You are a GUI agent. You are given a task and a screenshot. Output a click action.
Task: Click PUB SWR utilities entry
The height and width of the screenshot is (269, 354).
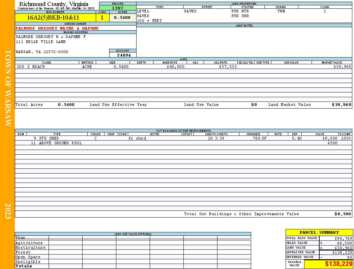point(240,16)
